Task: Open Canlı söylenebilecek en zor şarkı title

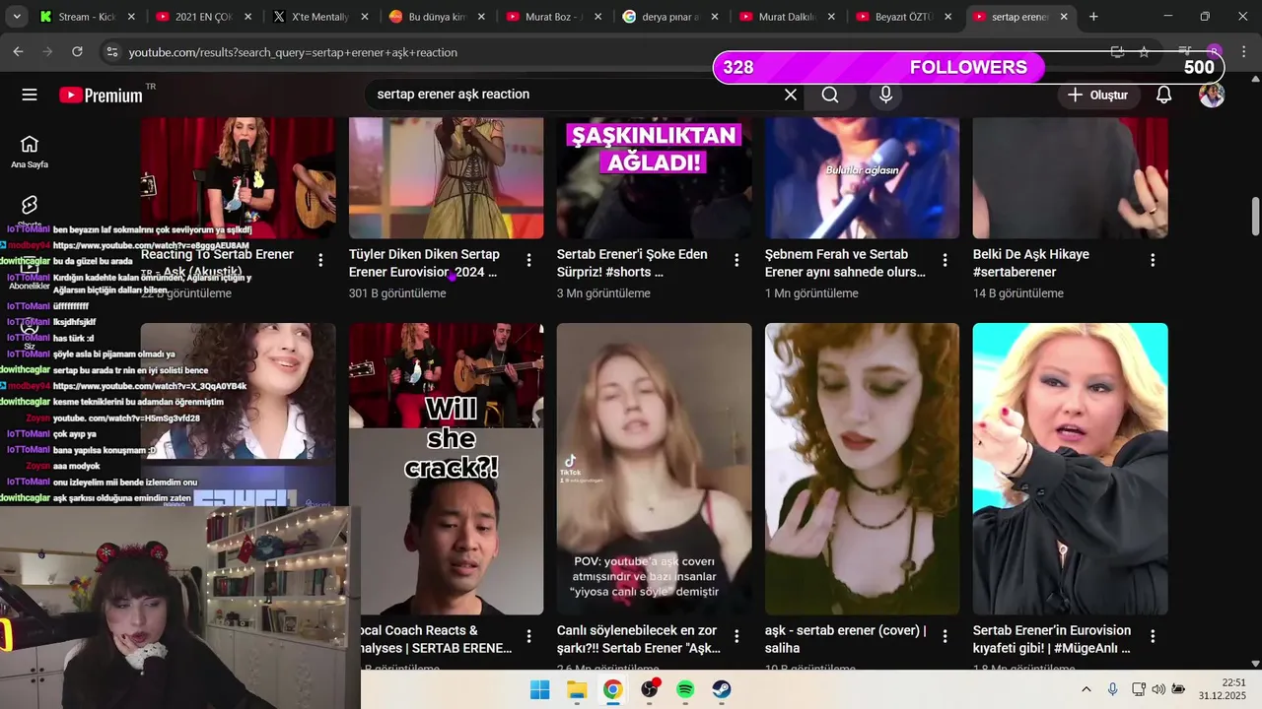Action: [639, 639]
